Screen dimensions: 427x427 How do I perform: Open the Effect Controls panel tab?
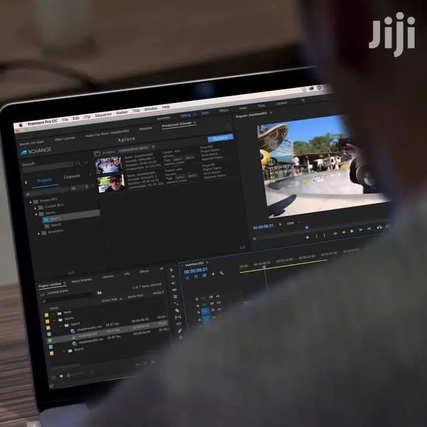coord(65,139)
